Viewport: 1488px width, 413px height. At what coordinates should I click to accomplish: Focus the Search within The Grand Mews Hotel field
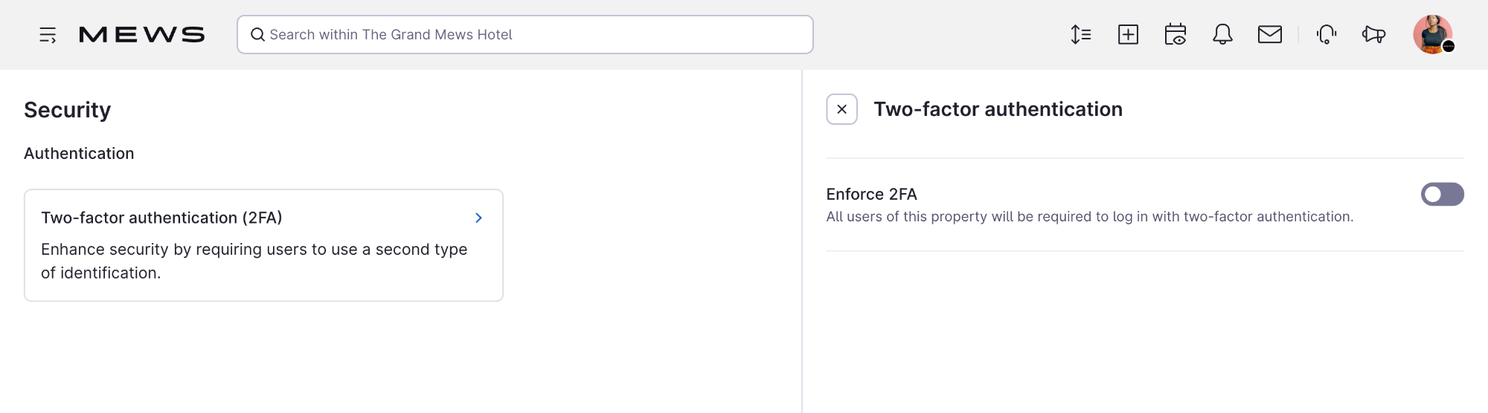click(x=525, y=35)
